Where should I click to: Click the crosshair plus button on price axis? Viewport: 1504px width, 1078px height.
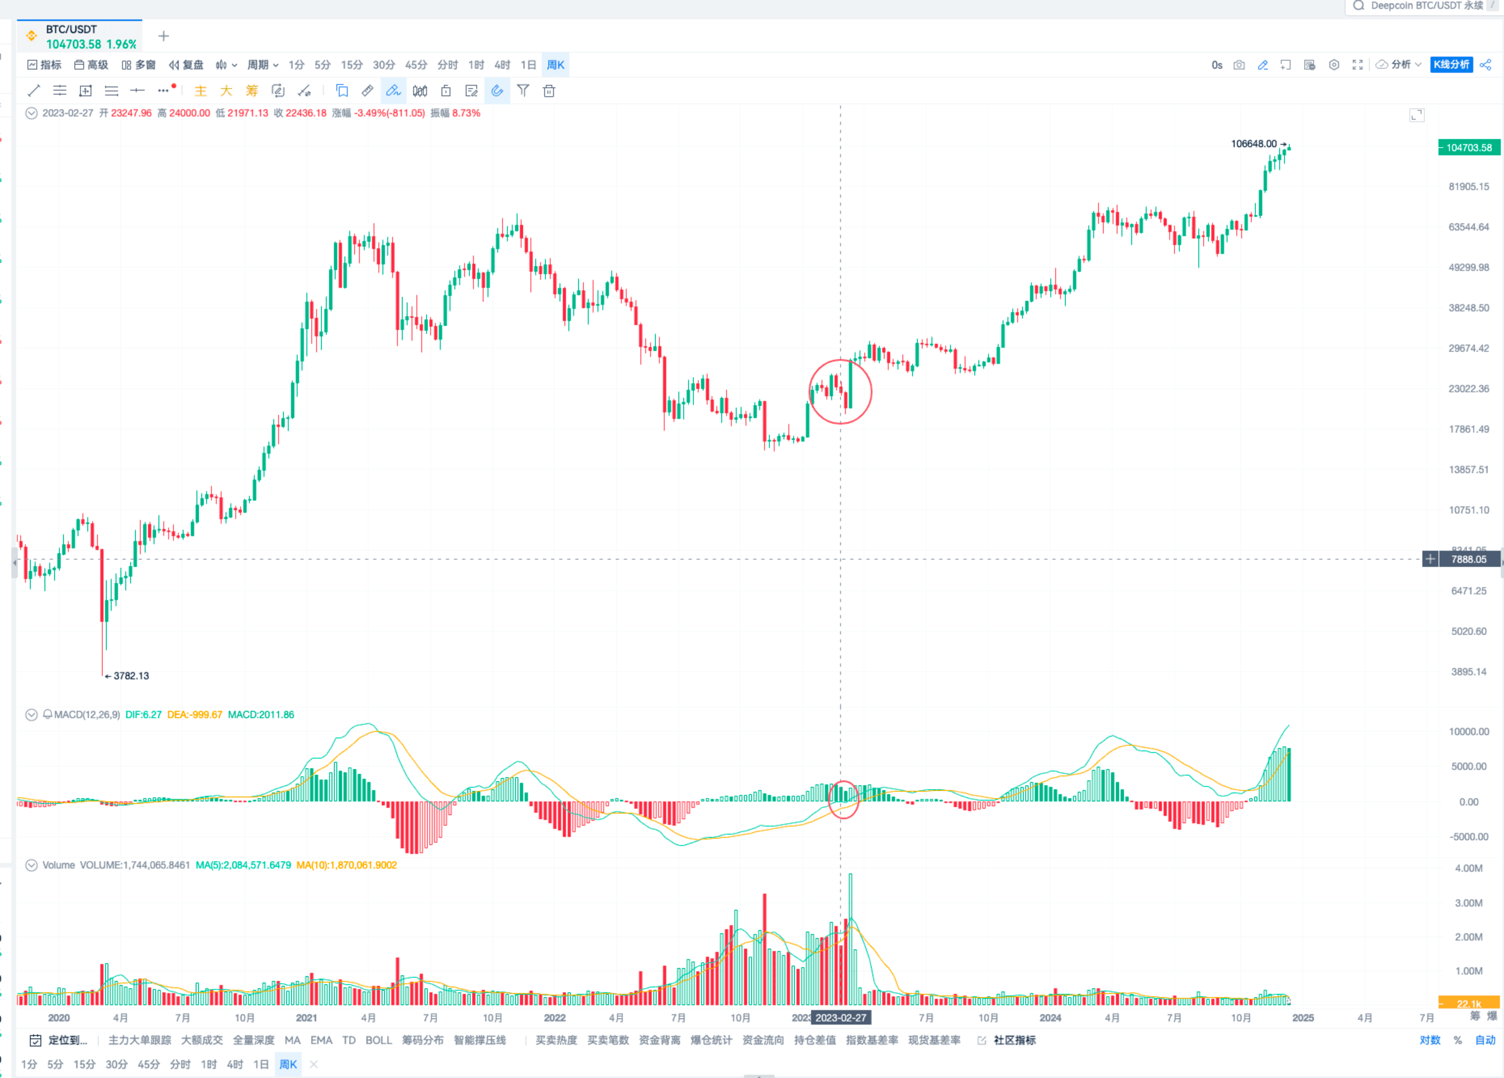[1430, 559]
